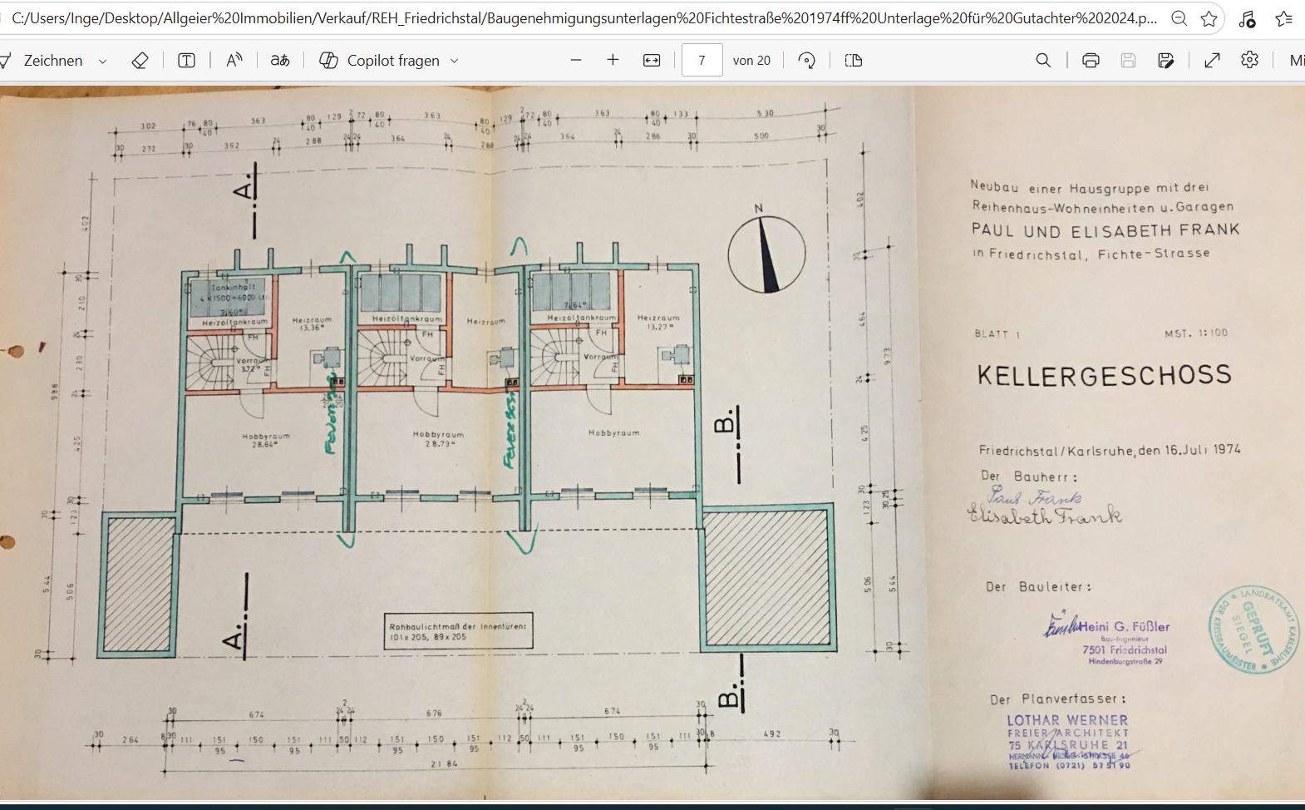
Task: Expand the Zeichnen dropdown arrow
Action: [x=103, y=61]
